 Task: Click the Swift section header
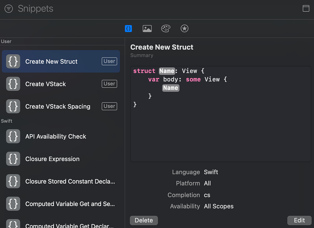(7, 121)
